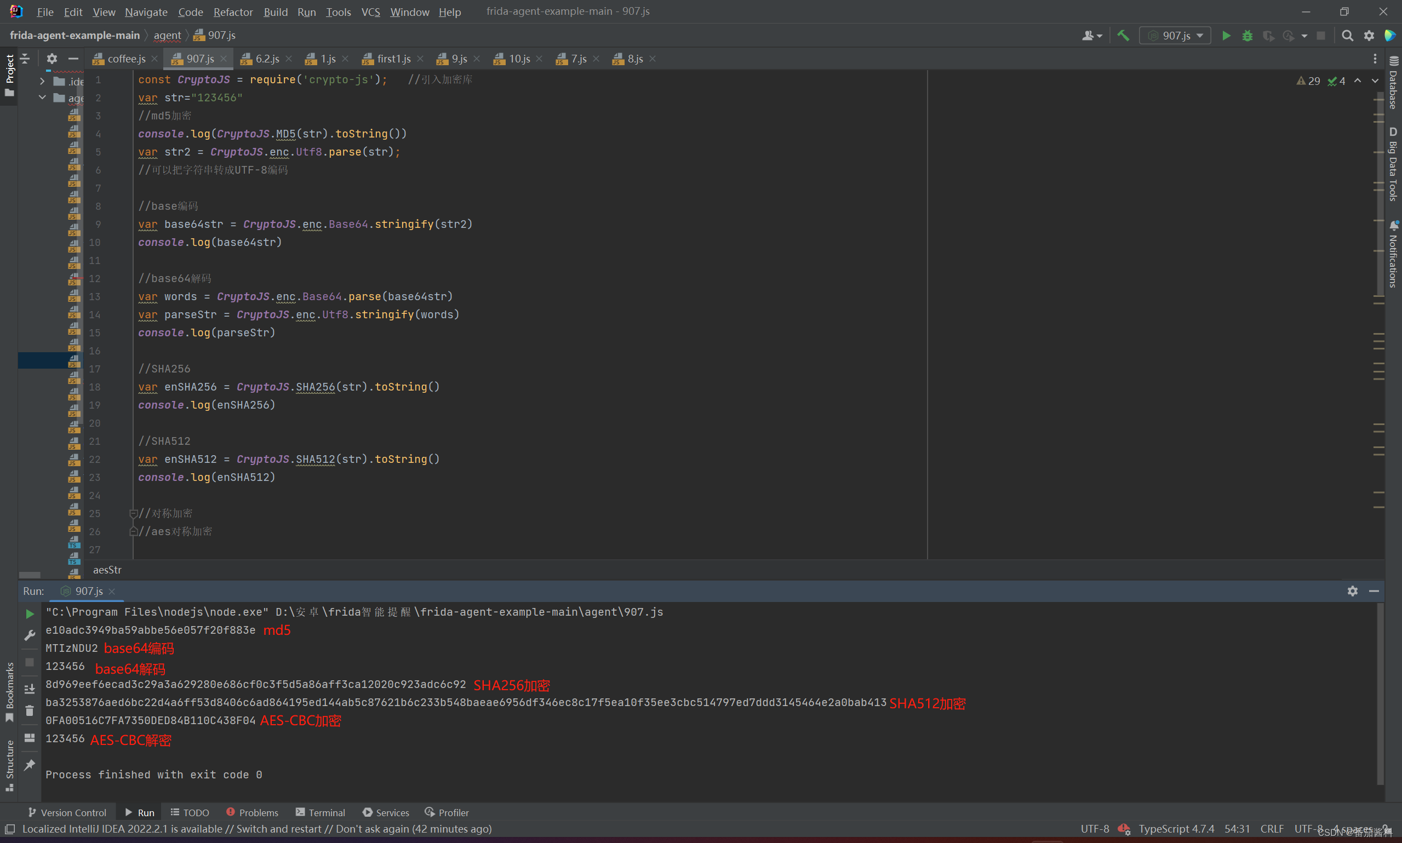Screen dimensions: 1402x843
Task: Open the Profiler tool window
Action: [447, 812]
